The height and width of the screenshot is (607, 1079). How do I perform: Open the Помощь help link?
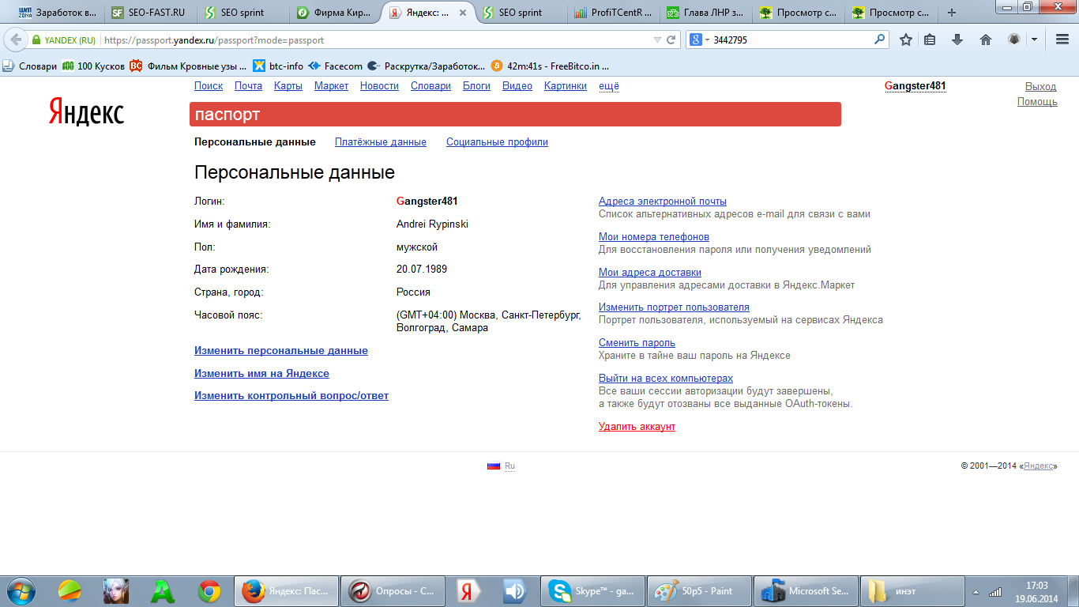tap(1037, 102)
